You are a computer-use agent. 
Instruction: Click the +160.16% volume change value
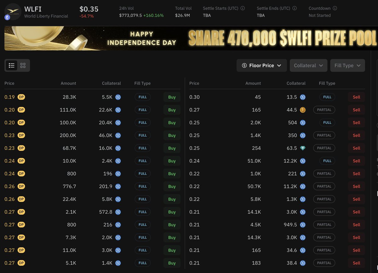coord(154,15)
